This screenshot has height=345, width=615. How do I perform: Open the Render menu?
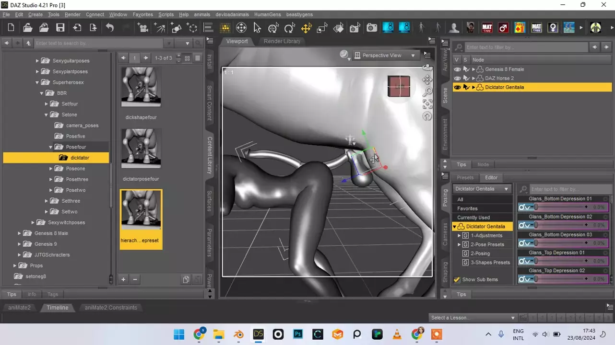pyautogui.click(x=72, y=14)
